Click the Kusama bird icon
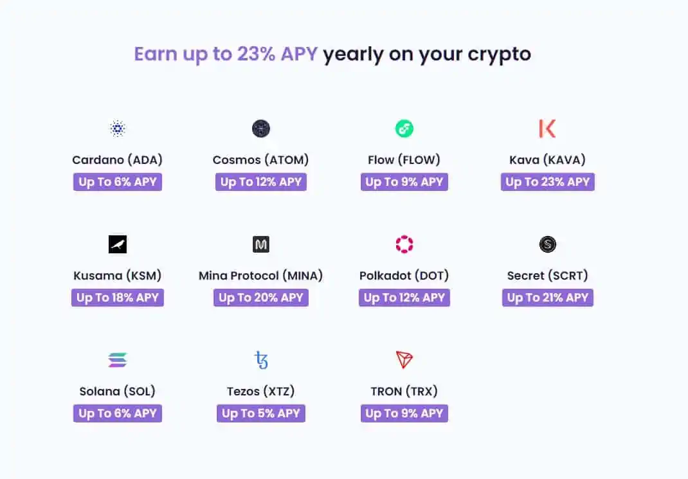 [x=118, y=244]
